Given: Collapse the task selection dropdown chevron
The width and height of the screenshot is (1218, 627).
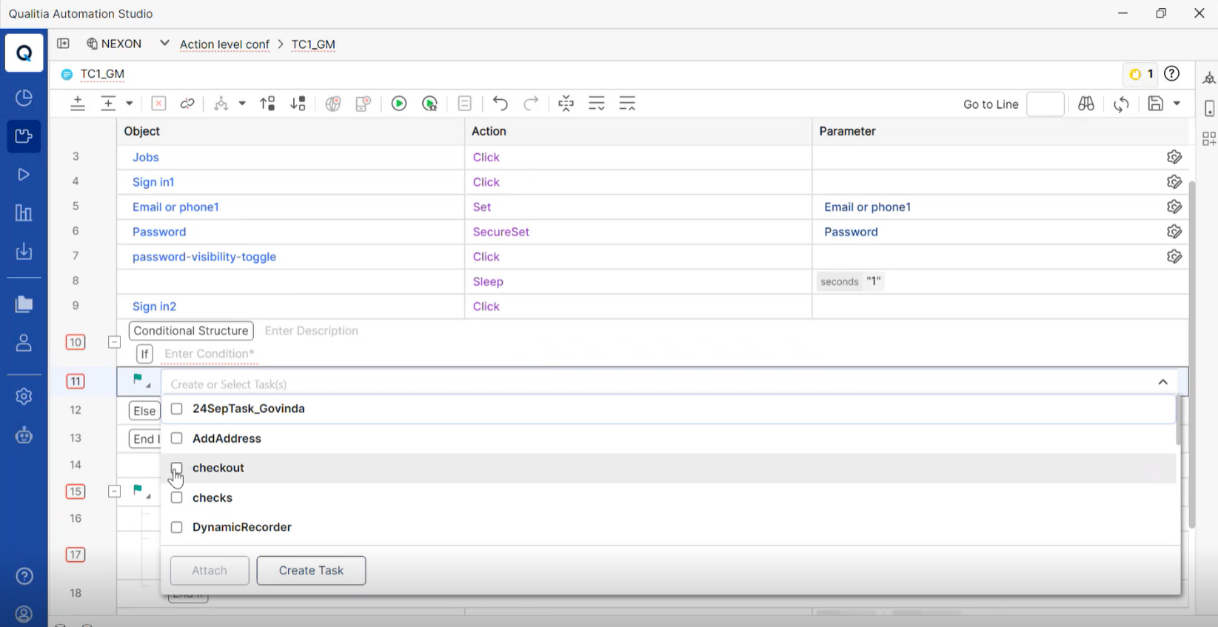Looking at the screenshot, I should pyautogui.click(x=1162, y=382).
